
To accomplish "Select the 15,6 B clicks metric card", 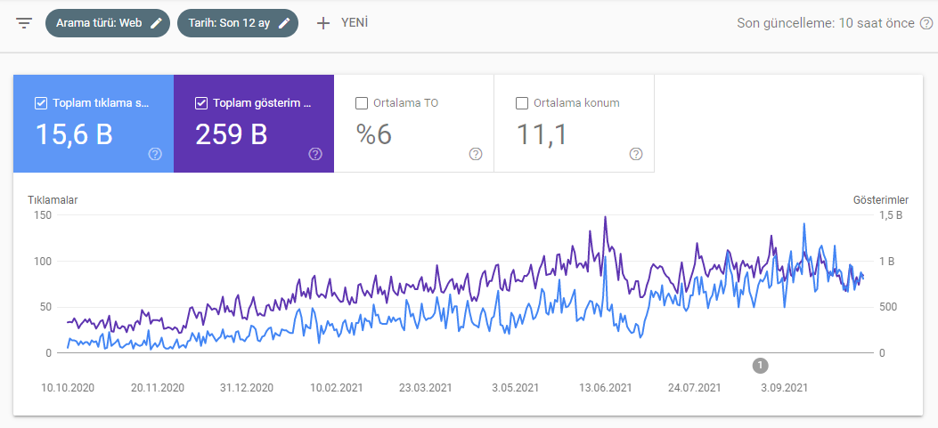I will (x=94, y=124).
